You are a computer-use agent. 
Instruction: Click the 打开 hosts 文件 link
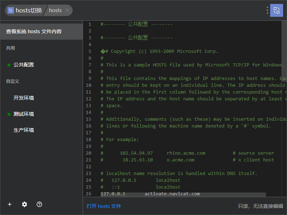(x=104, y=206)
